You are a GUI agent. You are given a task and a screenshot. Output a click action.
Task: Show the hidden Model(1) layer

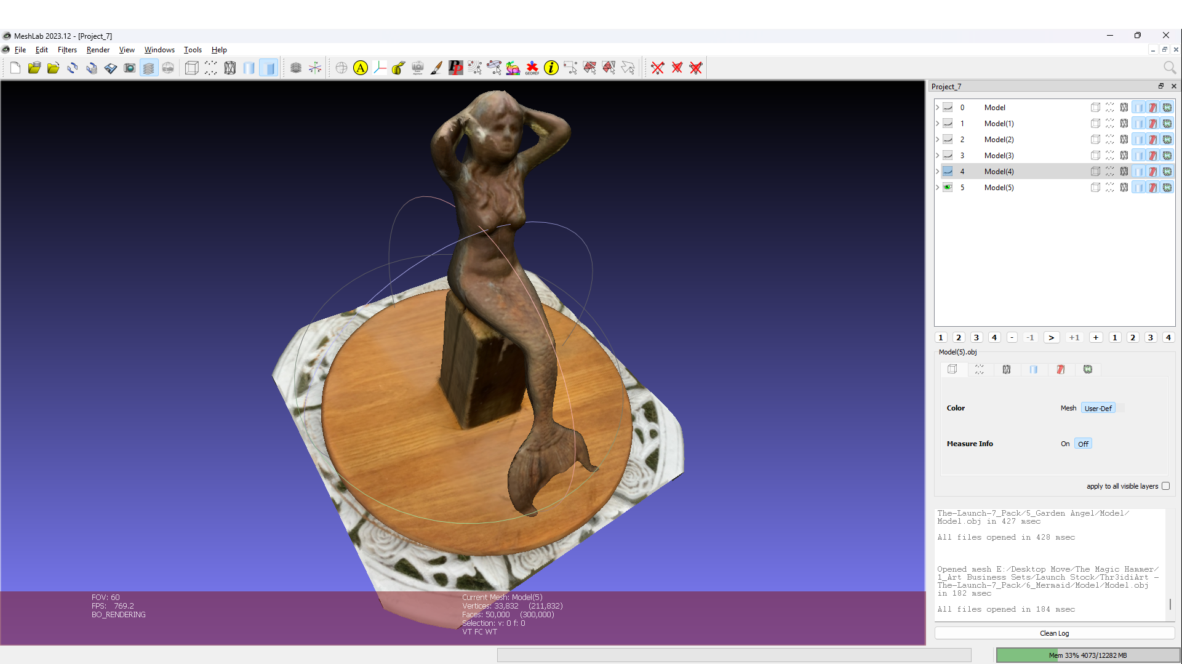coord(948,124)
